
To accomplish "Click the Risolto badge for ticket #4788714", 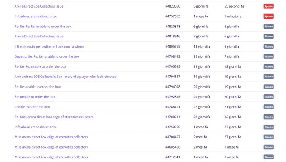I will coord(268,117).
